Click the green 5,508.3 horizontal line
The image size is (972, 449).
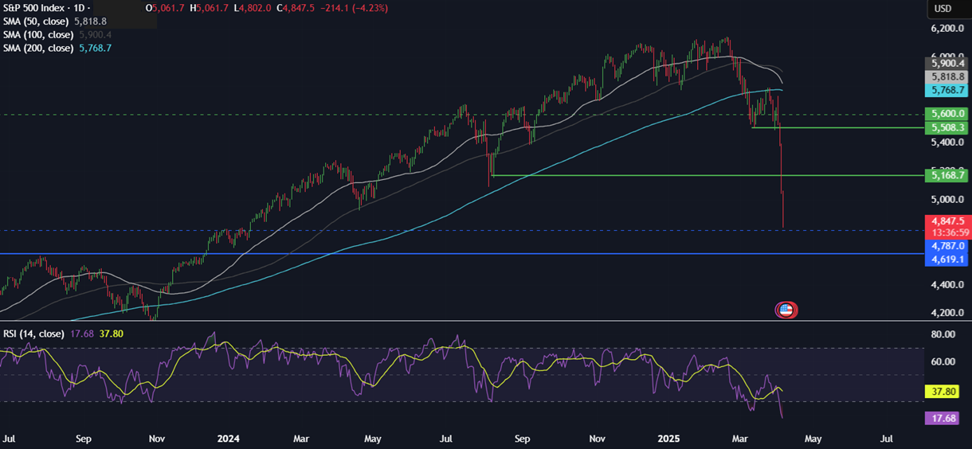coord(837,127)
